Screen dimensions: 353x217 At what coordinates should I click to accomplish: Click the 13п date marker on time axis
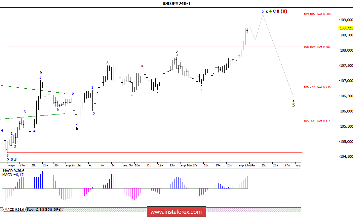pyautogui.click(x=172, y=165)
